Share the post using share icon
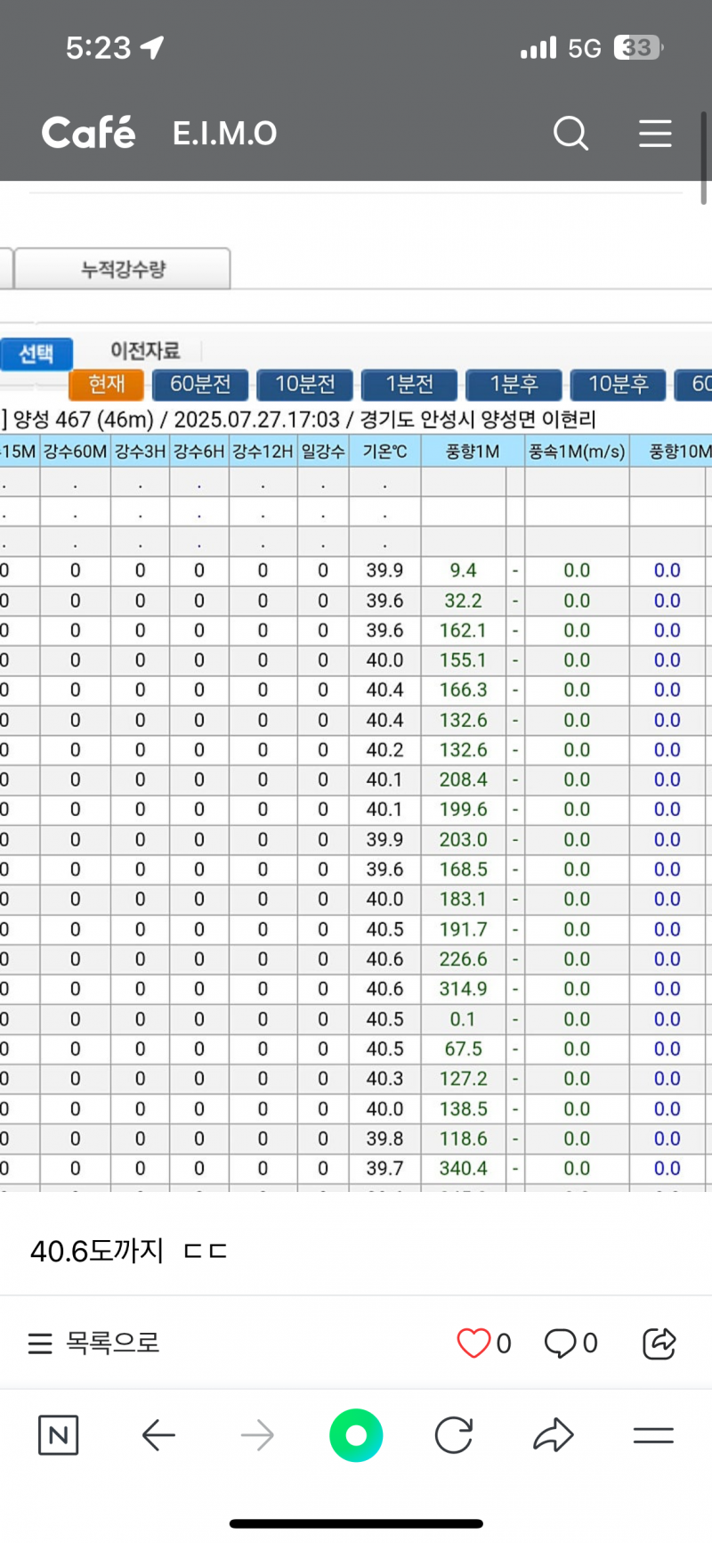 click(659, 1343)
